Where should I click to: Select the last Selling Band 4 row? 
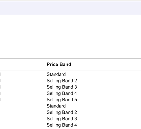pos(62,125)
